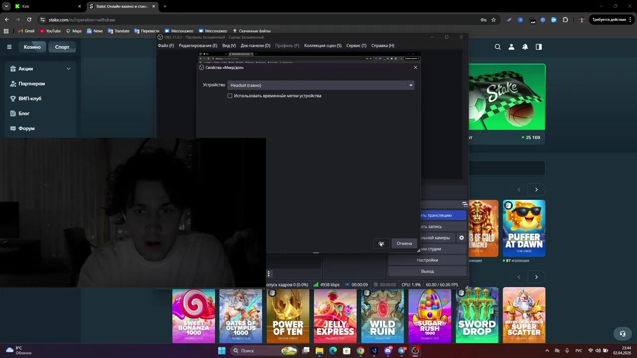Image resolution: width=637 pixels, height=358 pixels.
Task: Click the recording button in OBS controls
Action: coord(443,227)
